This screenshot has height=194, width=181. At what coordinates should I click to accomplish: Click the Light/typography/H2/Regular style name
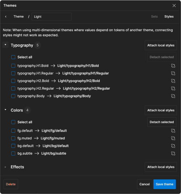[86, 88]
